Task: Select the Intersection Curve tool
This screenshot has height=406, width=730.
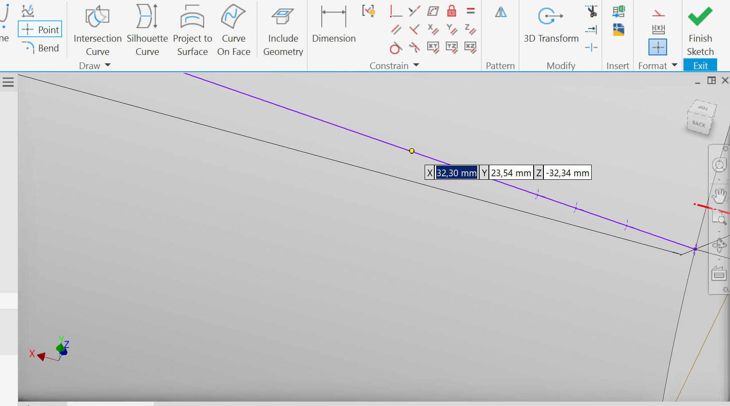Action: click(97, 29)
